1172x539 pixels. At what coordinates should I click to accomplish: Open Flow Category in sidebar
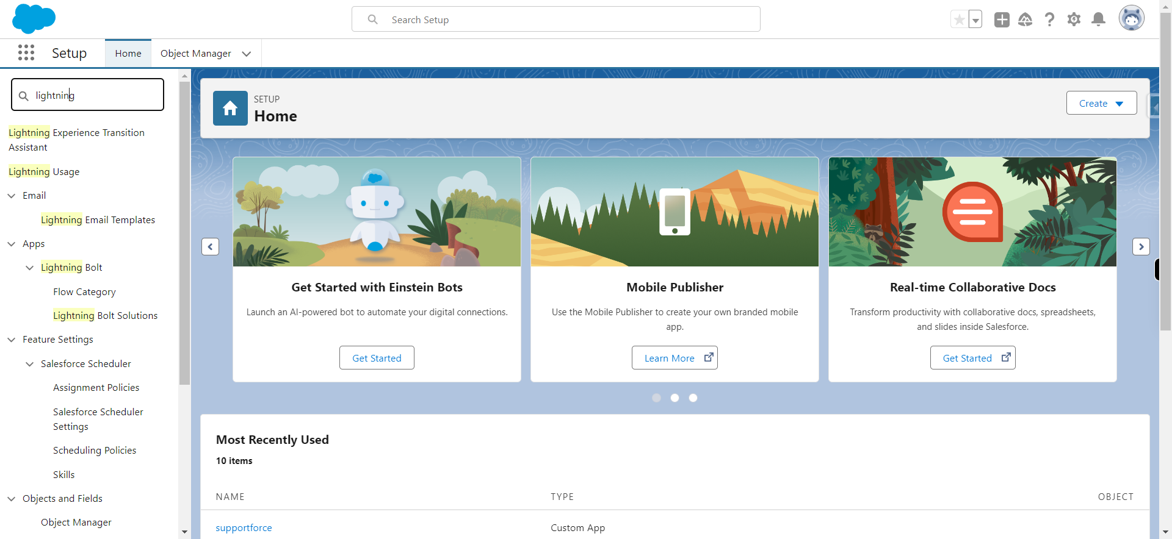coord(84,291)
